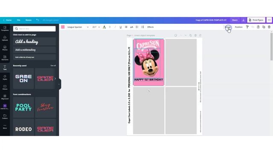Open the Effects menu
The height and width of the screenshot is (153, 273).
[x=151, y=27]
